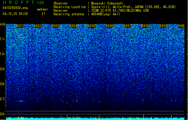Image resolution: width=188 pixels, height=120 pixels.
Task: Click the 0.6 kHz axis label
Action: pos(2,114)
